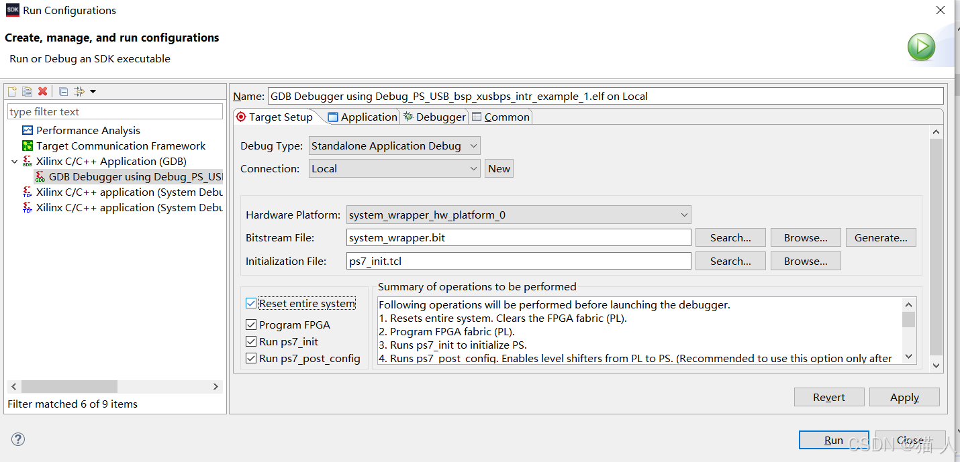Screen dimensions: 960x462
Task: Click the Target Setup panel scroll-up arrow
Action: tap(937, 132)
